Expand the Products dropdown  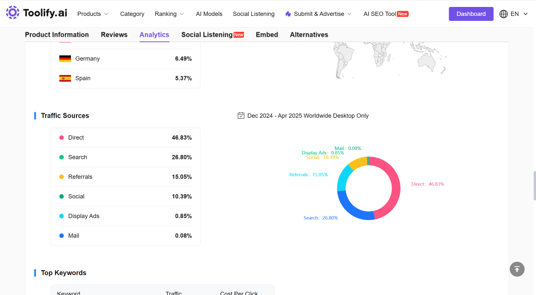93,14
